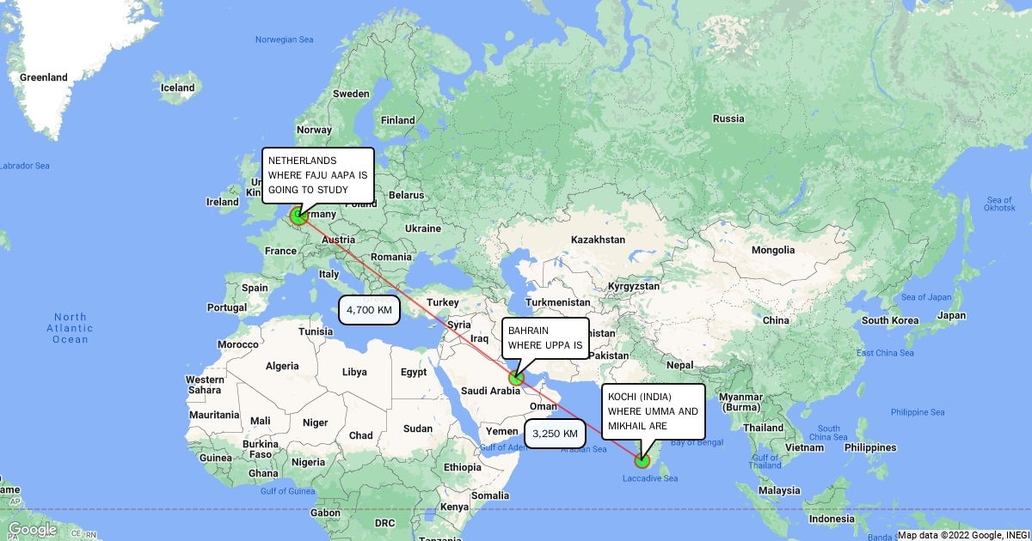Viewport: 1032px width, 541px height.
Task: Click the Netherlands Faju Aapa callout
Action: coord(318,176)
